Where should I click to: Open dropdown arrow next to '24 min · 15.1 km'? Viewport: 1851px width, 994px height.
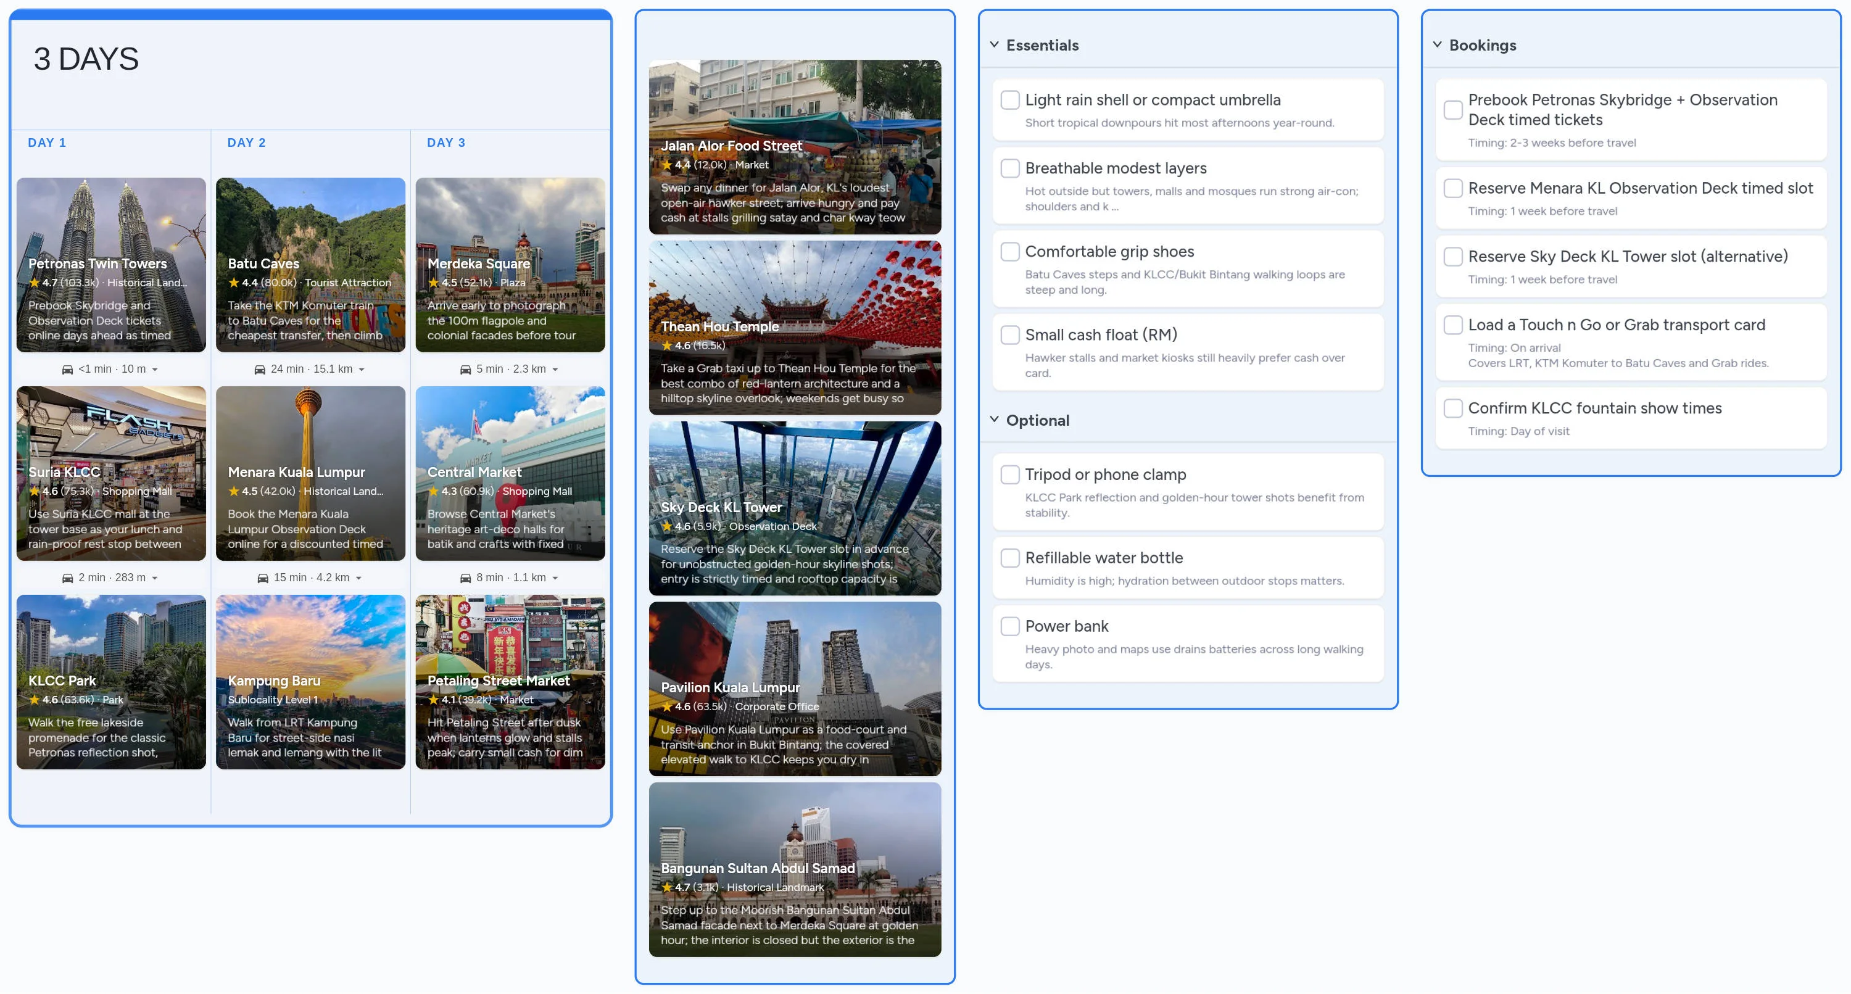pos(362,370)
